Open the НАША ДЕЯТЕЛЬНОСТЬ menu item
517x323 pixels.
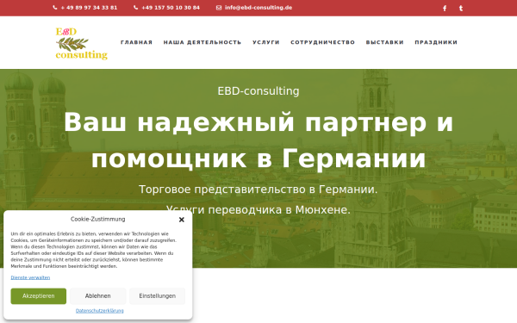pyautogui.click(x=202, y=42)
